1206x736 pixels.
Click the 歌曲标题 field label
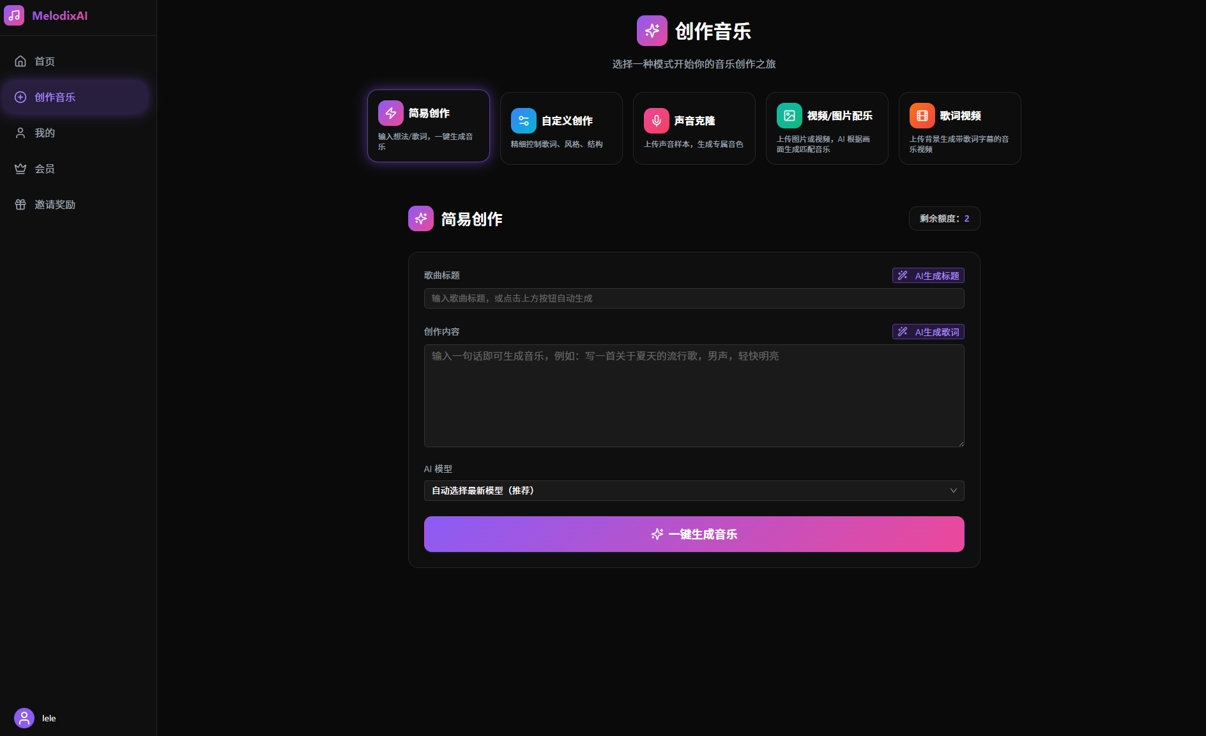pyautogui.click(x=442, y=275)
